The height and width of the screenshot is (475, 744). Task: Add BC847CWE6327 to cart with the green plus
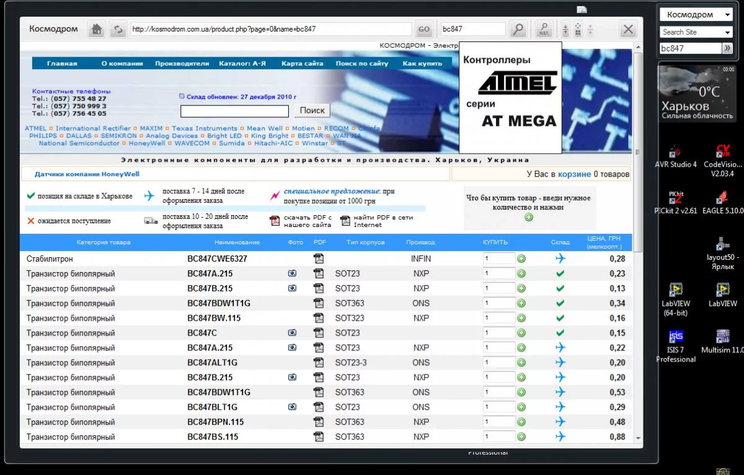521,259
